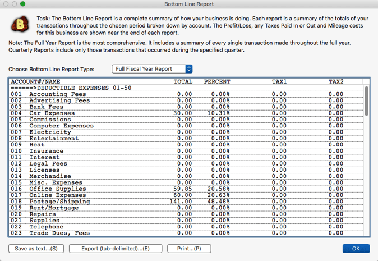Select the 012 Legal Fees row

(186, 163)
